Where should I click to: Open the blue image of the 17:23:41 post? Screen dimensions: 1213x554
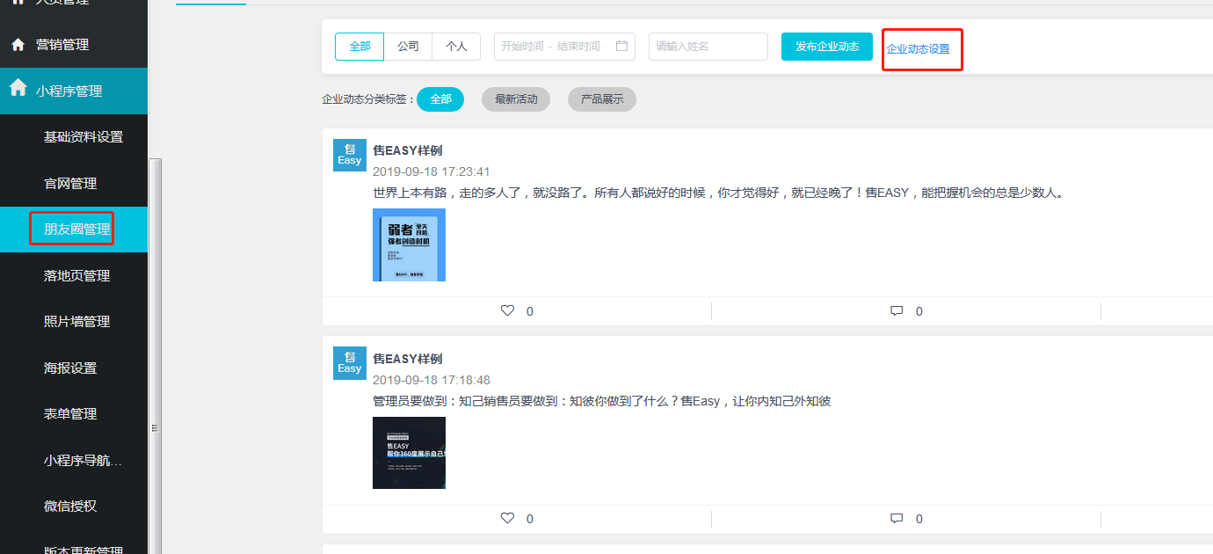point(409,244)
